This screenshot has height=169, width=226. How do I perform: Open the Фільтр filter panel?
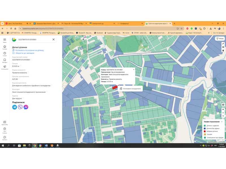pos(220,39)
